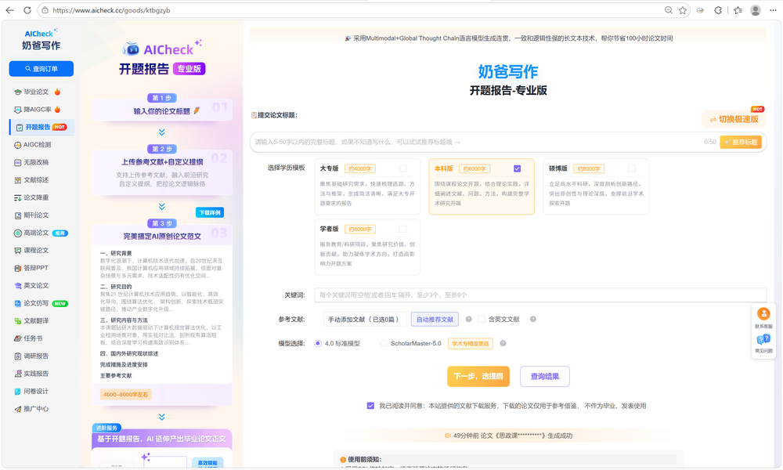Screen dimensions: 783x470
Task: Open browser three-dot settings menu
Action: pyautogui.click(x=773, y=10)
